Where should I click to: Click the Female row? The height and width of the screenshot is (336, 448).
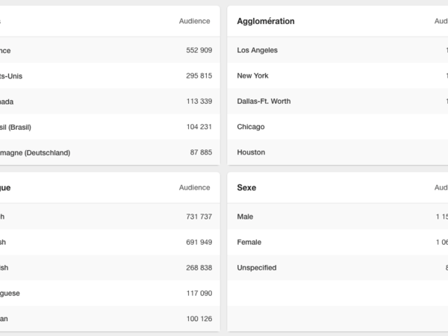[x=249, y=242]
